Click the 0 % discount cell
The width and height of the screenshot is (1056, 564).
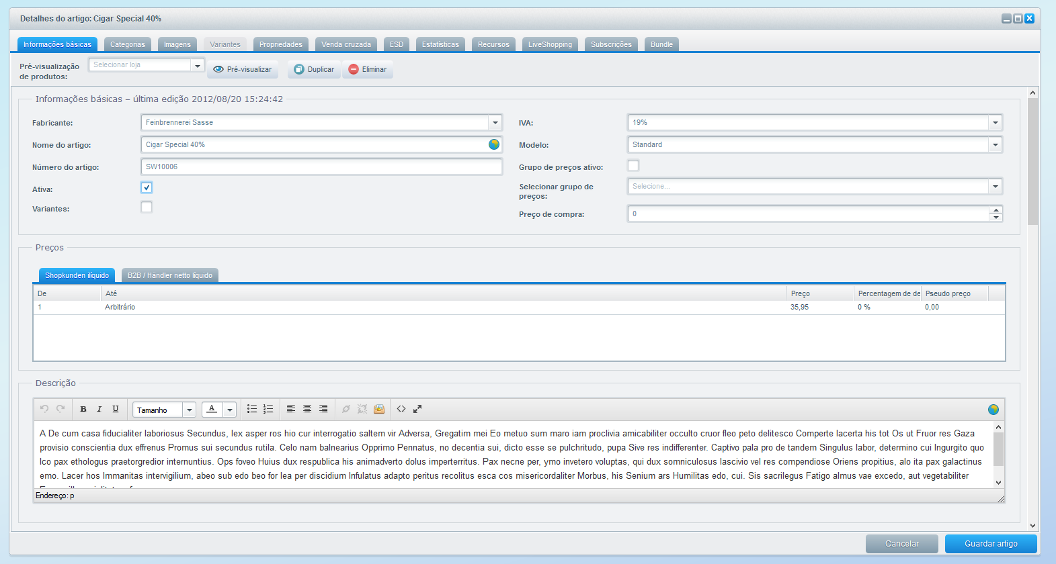(x=887, y=307)
